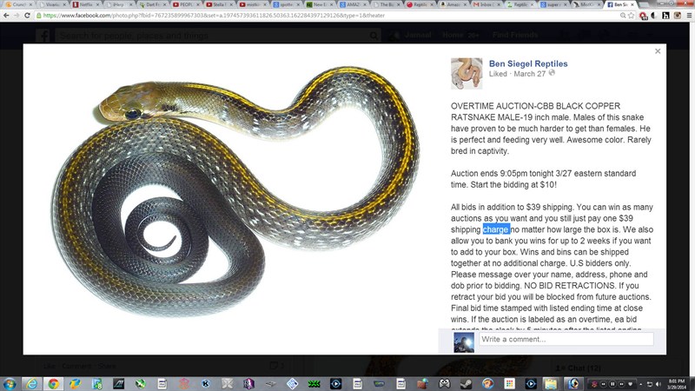
Task: Skip to next track in taskbar media toolbar
Action: pos(621,384)
